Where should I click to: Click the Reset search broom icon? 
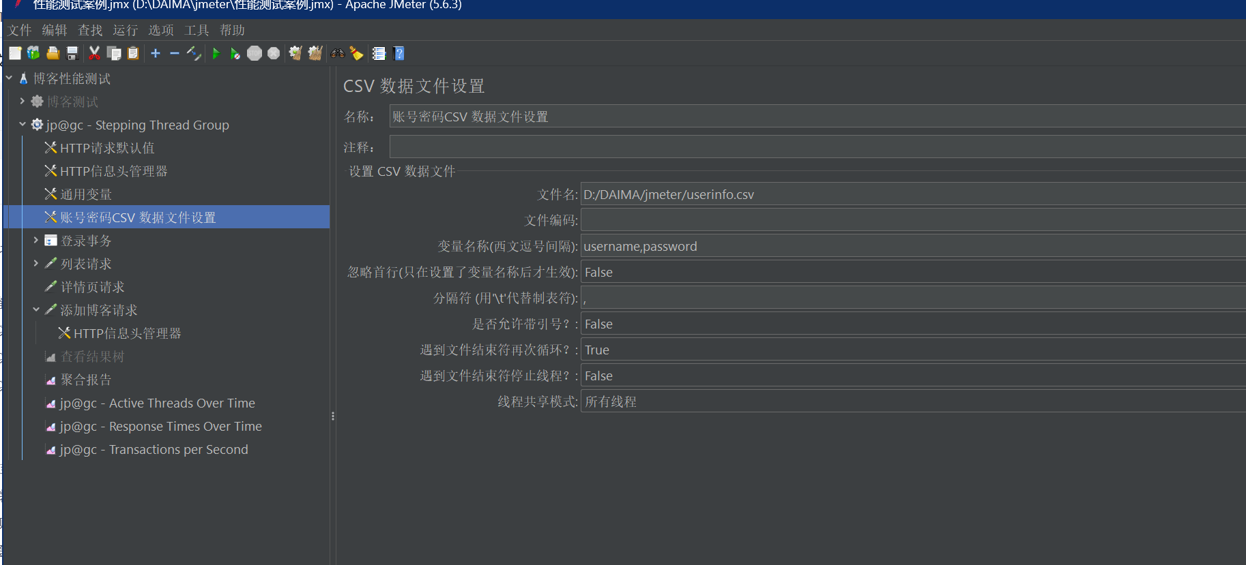[x=356, y=53]
